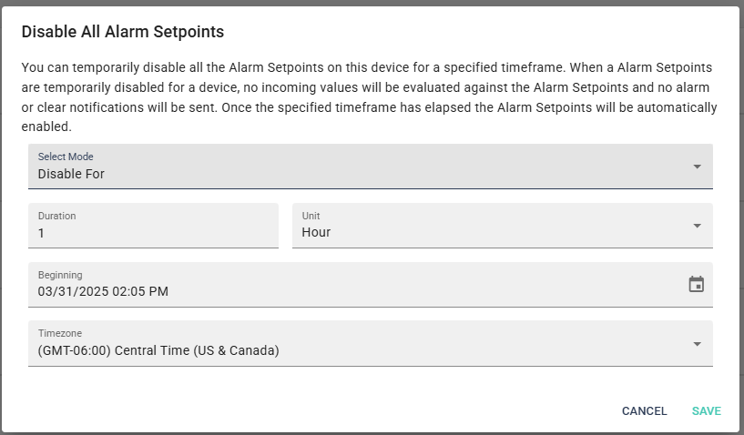Expand the Timezone dropdown arrow
The height and width of the screenshot is (435, 744).
pos(697,344)
